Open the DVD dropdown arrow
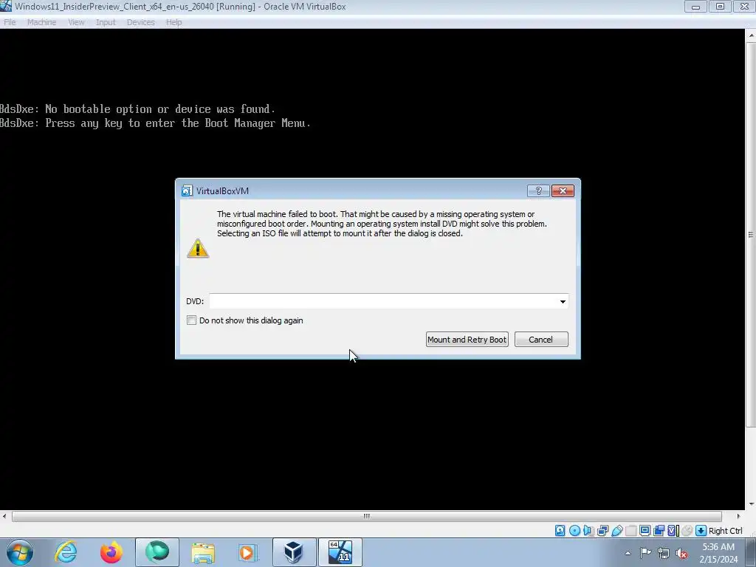 pos(562,301)
